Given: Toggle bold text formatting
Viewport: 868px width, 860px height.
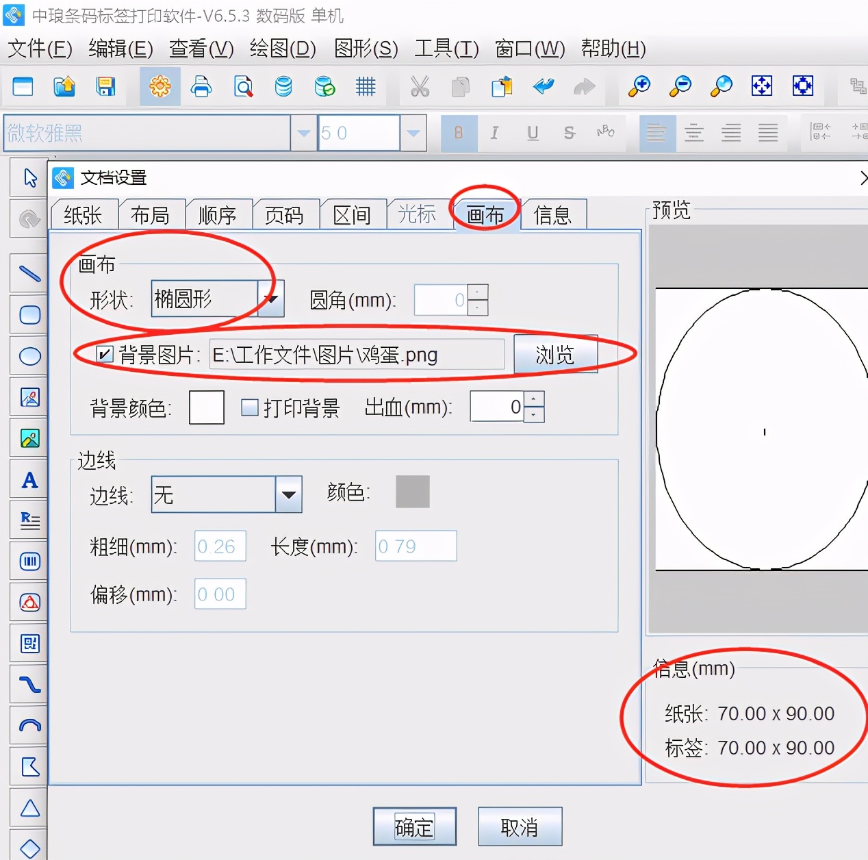Looking at the screenshot, I should pyautogui.click(x=459, y=133).
